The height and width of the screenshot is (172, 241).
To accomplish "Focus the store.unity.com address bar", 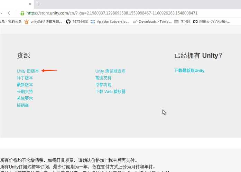I will (112, 13).
